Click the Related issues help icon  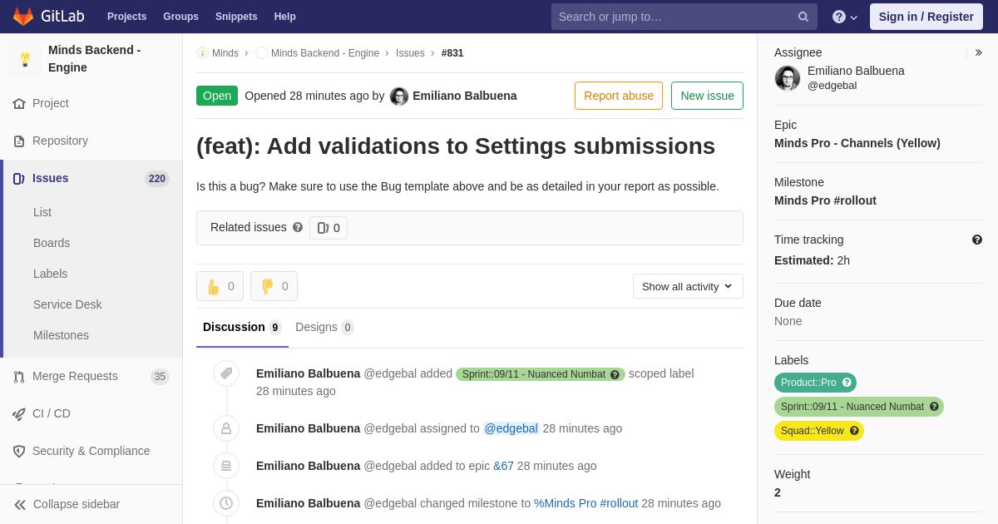[x=298, y=227]
